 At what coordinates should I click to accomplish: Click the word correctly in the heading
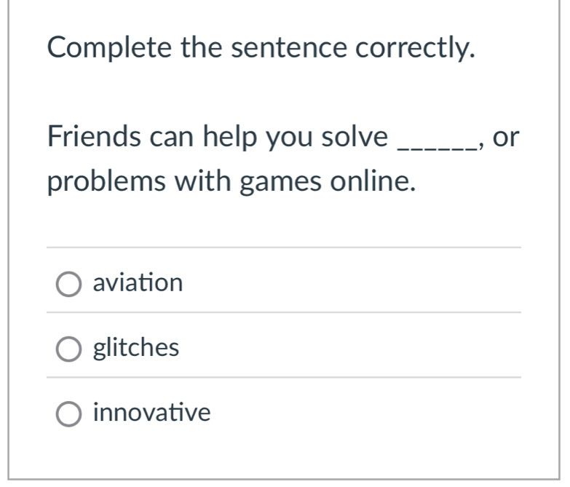(x=416, y=49)
